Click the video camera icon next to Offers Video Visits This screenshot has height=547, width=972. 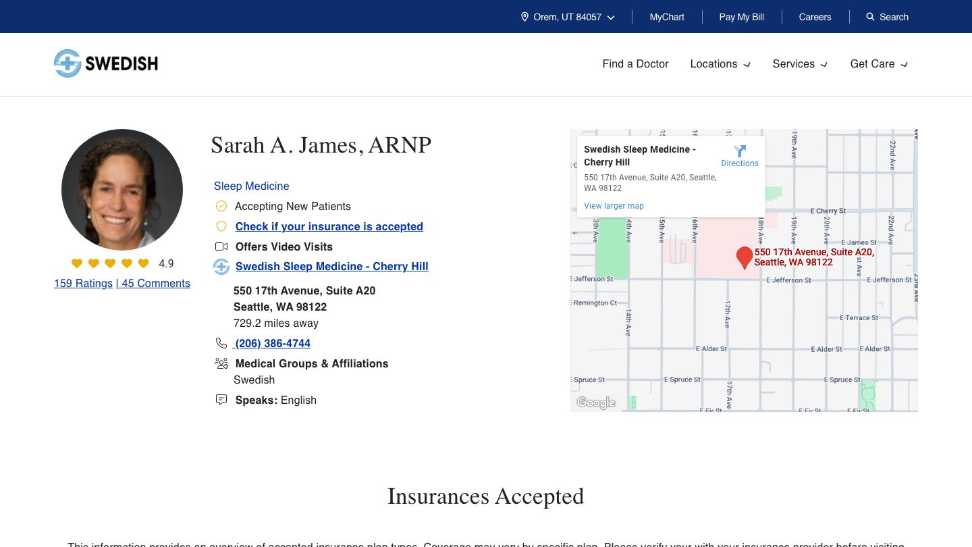click(221, 246)
